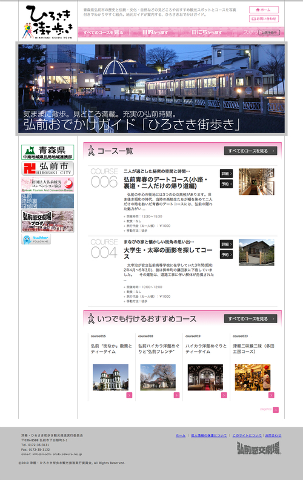303x480 pixels.
Task: Click the small button on the スポット tab
Action: tap(269, 32)
